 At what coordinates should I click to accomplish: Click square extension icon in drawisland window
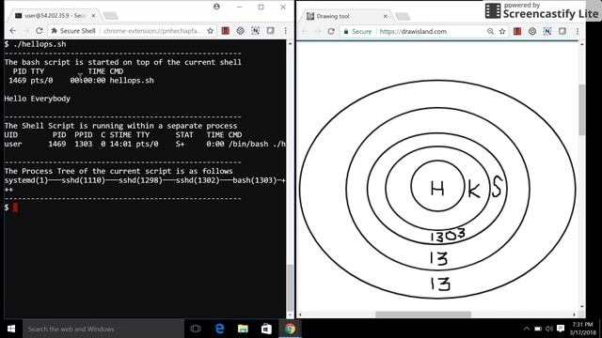click(x=562, y=31)
